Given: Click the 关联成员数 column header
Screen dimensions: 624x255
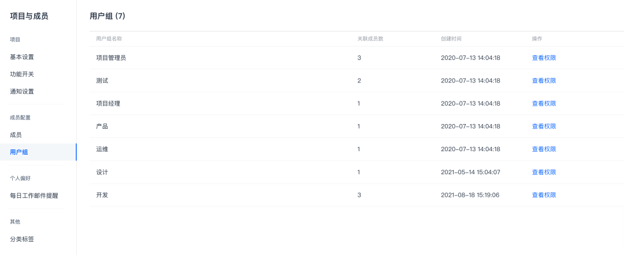Looking at the screenshot, I should tap(370, 39).
